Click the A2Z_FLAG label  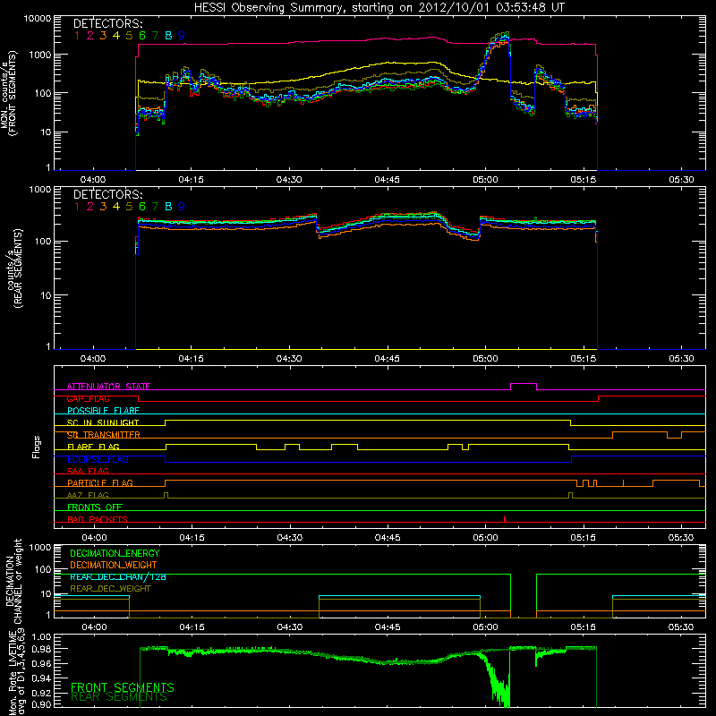click(88, 495)
